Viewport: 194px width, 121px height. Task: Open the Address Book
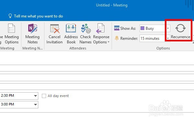[x=71, y=28]
